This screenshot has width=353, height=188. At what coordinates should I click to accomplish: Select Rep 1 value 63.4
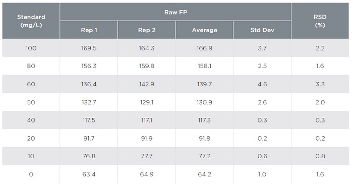(89, 174)
